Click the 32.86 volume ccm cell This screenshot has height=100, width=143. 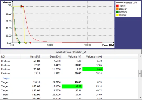pyautogui.click(x=99, y=65)
